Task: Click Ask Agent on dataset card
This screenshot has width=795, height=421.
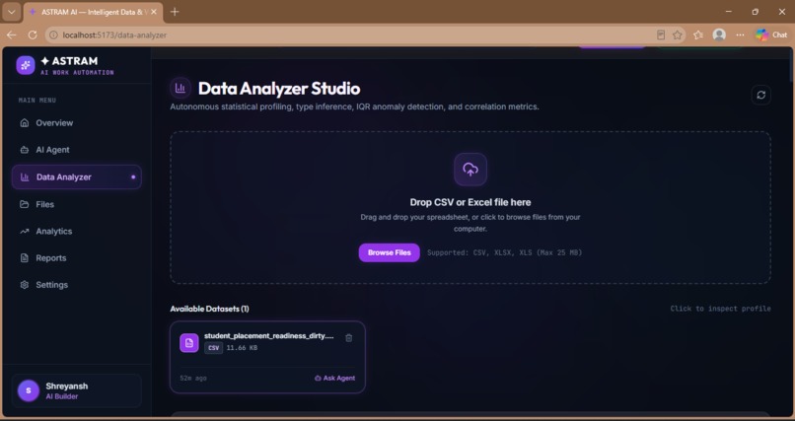Action: coord(334,378)
